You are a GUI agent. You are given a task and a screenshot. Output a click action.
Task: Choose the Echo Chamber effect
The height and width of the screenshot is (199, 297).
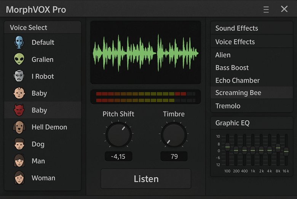point(252,80)
